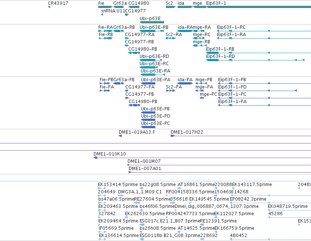Select the Eip63F-1-RA transcript label

pos(231,34)
